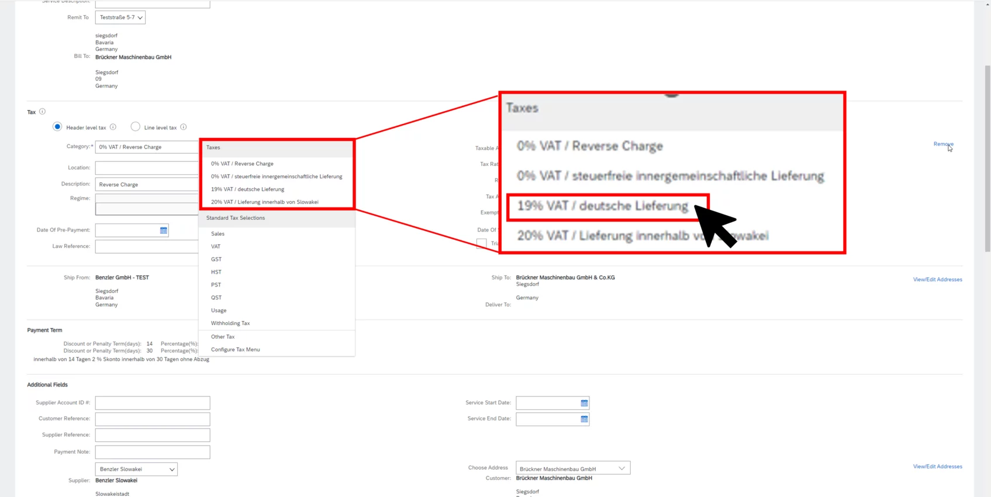
Task: Click the info icon beside Line level tax
Action: pos(183,127)
